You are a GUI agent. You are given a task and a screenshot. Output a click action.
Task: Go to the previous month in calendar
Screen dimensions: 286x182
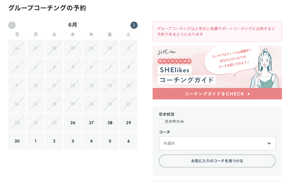pos(12,25)
